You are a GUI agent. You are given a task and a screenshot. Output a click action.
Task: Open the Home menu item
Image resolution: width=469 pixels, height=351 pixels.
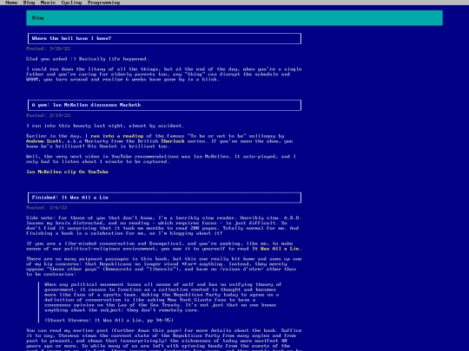[x=11, y=3]
